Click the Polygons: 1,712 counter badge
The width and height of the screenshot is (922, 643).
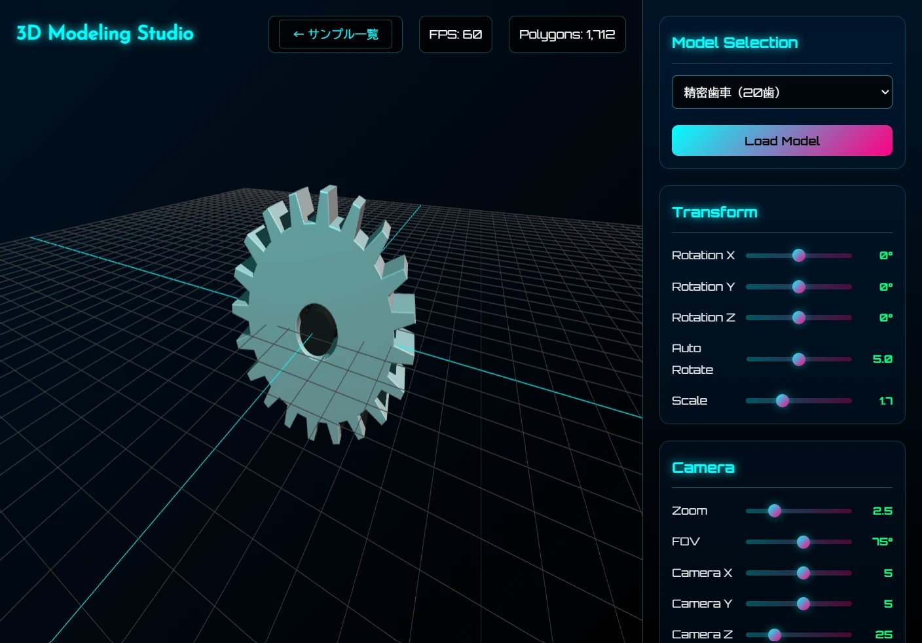click(567, 34)
